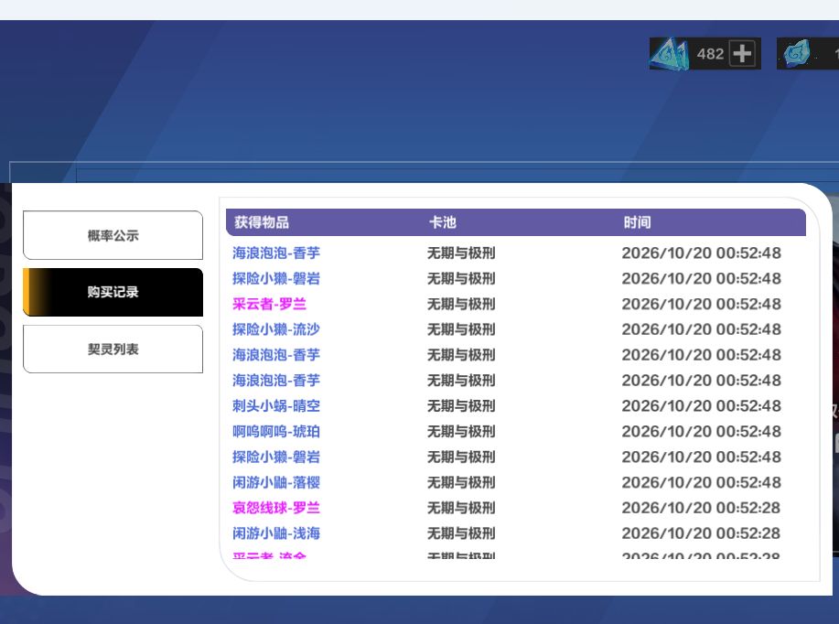Click the first 海浪泡泡-香芋 record
This screenshot has height=624, width=839.
tap(276, 253)
